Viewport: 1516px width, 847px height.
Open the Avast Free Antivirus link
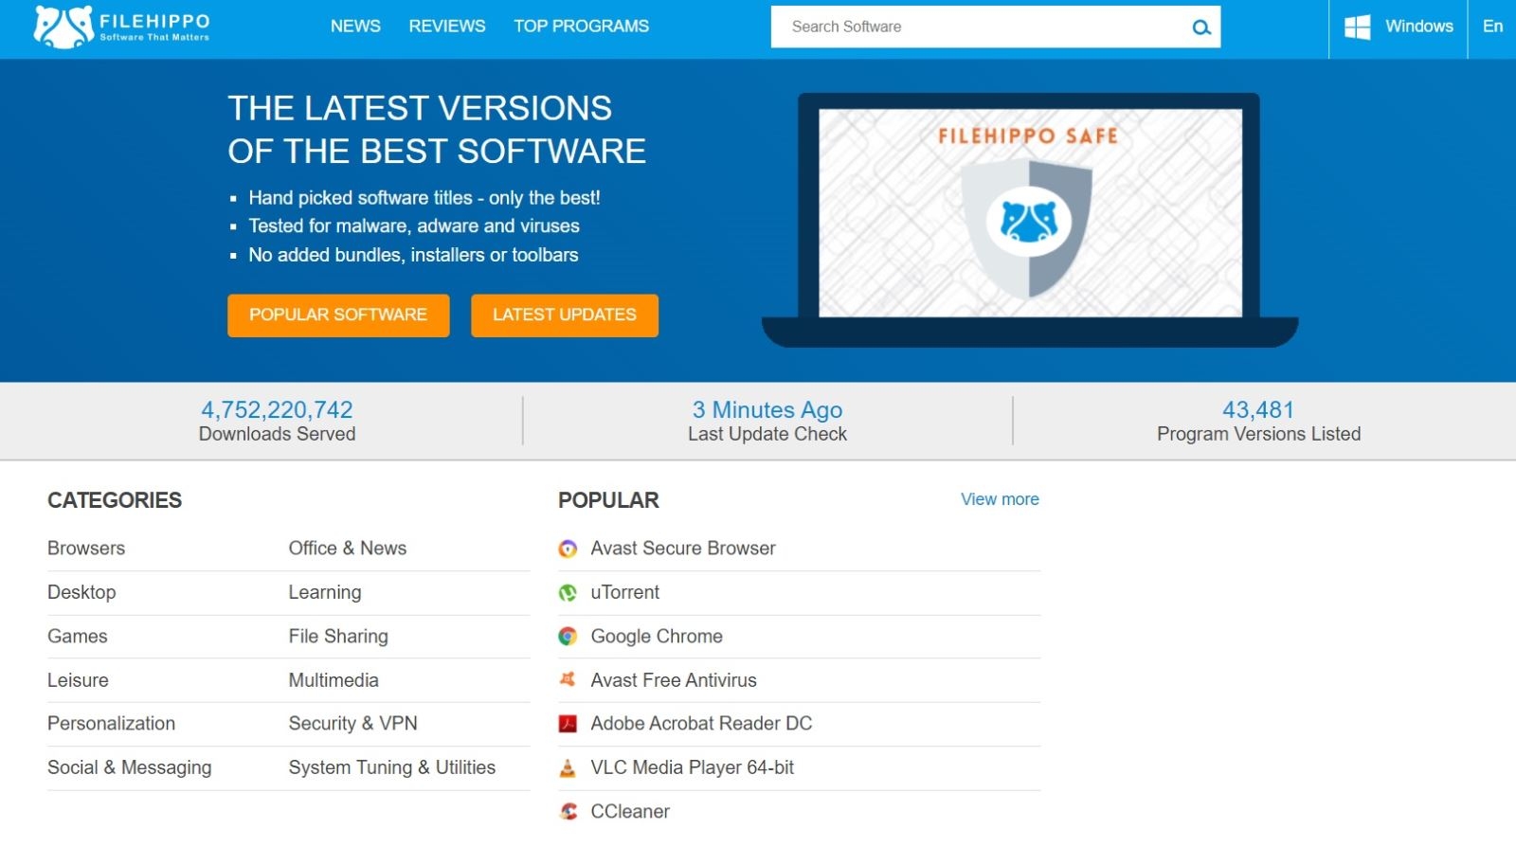click(x=674, y=680)
